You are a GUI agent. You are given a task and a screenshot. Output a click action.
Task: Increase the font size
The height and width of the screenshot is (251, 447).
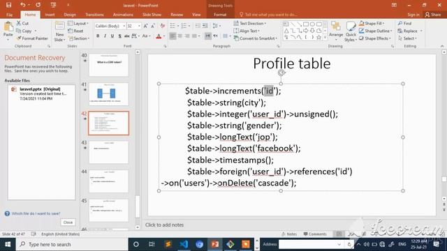click(x=146, y=26)
